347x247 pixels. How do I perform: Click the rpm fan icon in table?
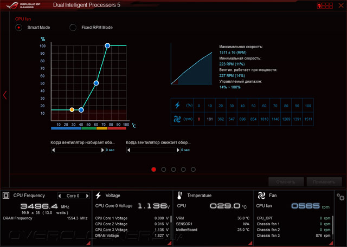[x=177, y=119]
